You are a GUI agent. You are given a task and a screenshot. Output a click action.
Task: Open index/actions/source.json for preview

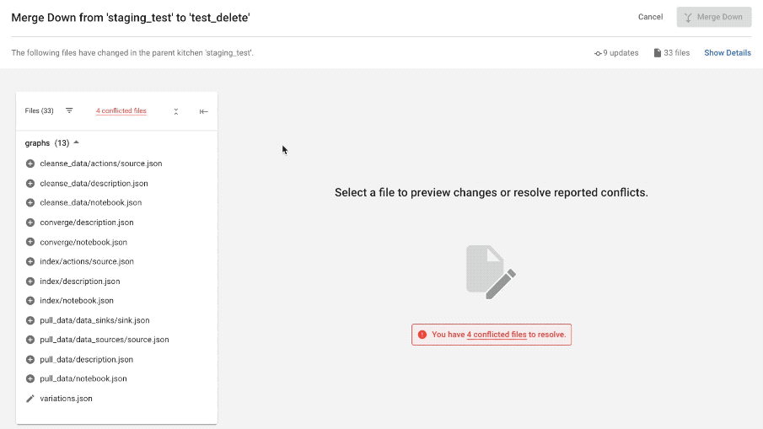87,261
